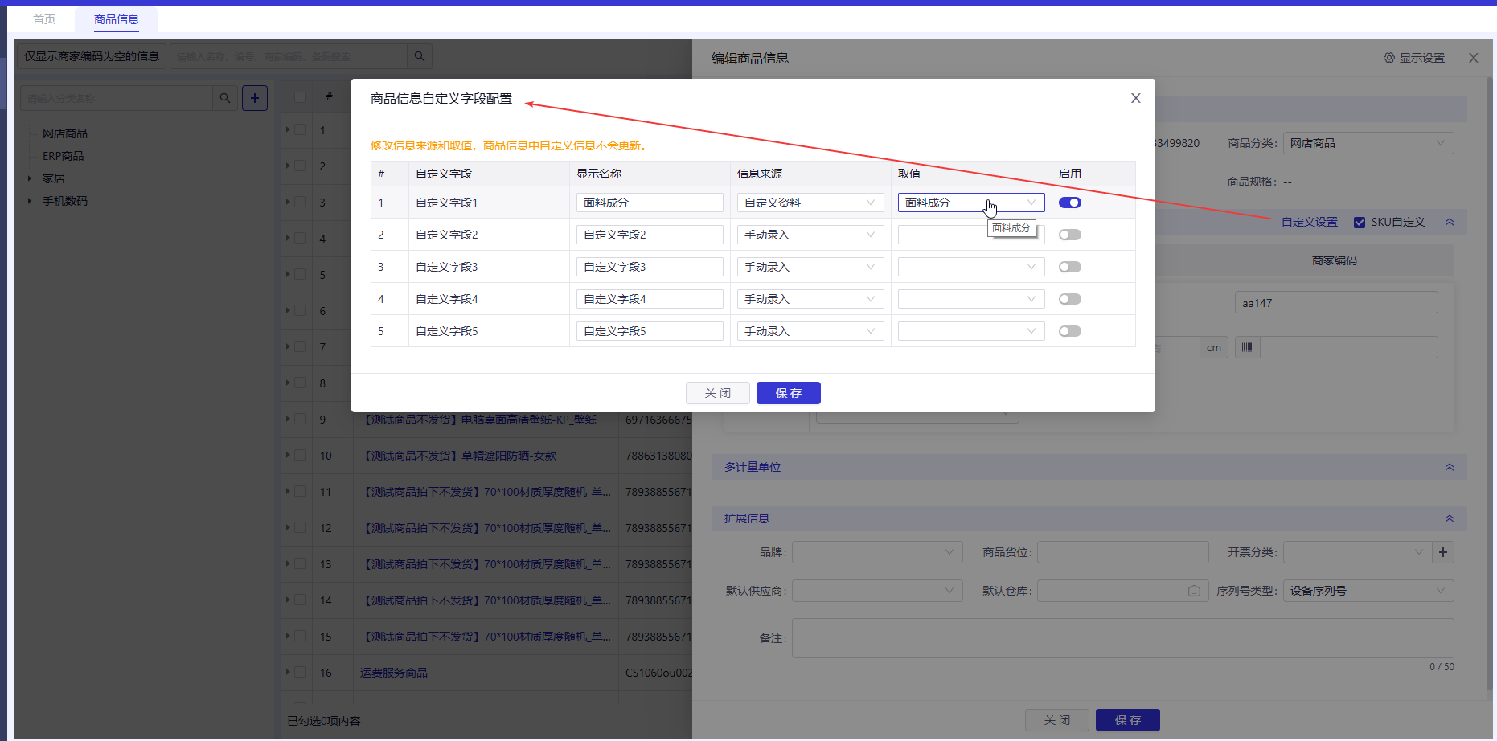The image size is (1497, 741).
Task: Check the checkbox for row 10
Action: point(300,455)
